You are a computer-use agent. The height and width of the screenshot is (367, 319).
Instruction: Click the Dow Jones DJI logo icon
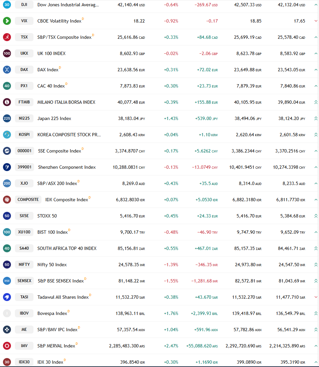pos(7,5)
